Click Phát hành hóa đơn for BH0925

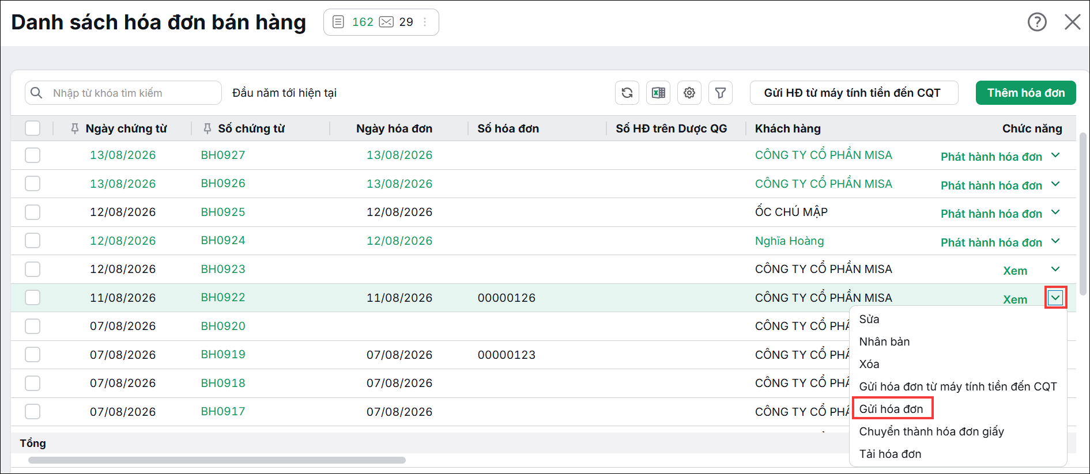click(991, 214)
